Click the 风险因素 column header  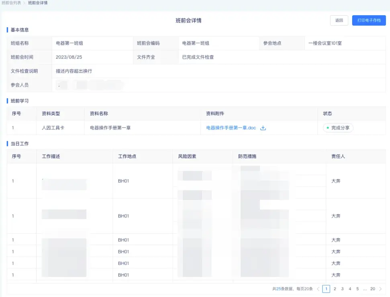[x=187, y=157]
